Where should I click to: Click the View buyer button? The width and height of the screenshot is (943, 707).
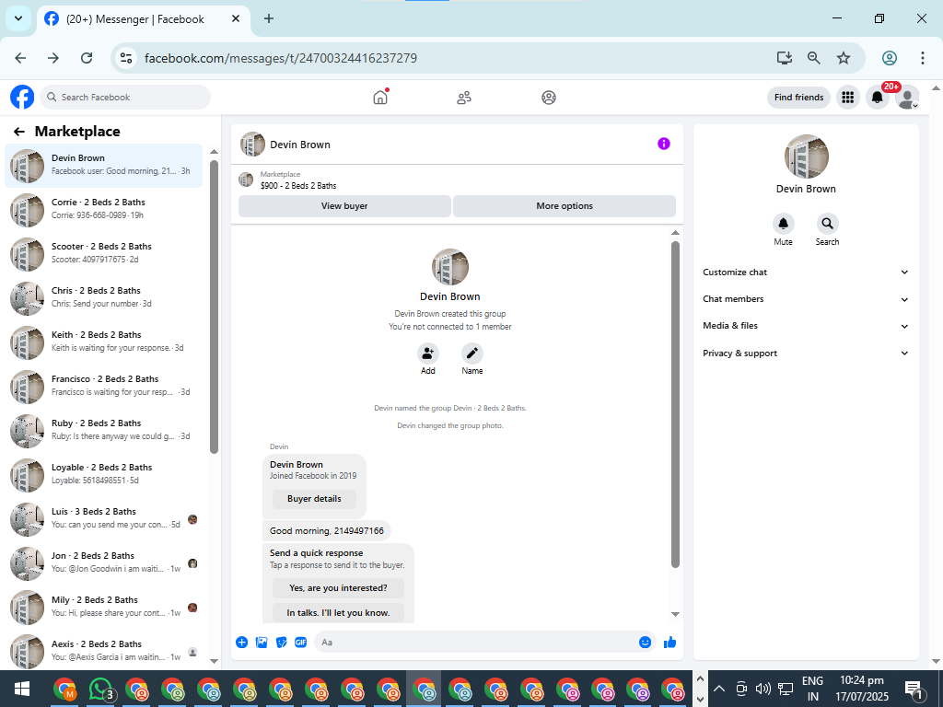344,205
